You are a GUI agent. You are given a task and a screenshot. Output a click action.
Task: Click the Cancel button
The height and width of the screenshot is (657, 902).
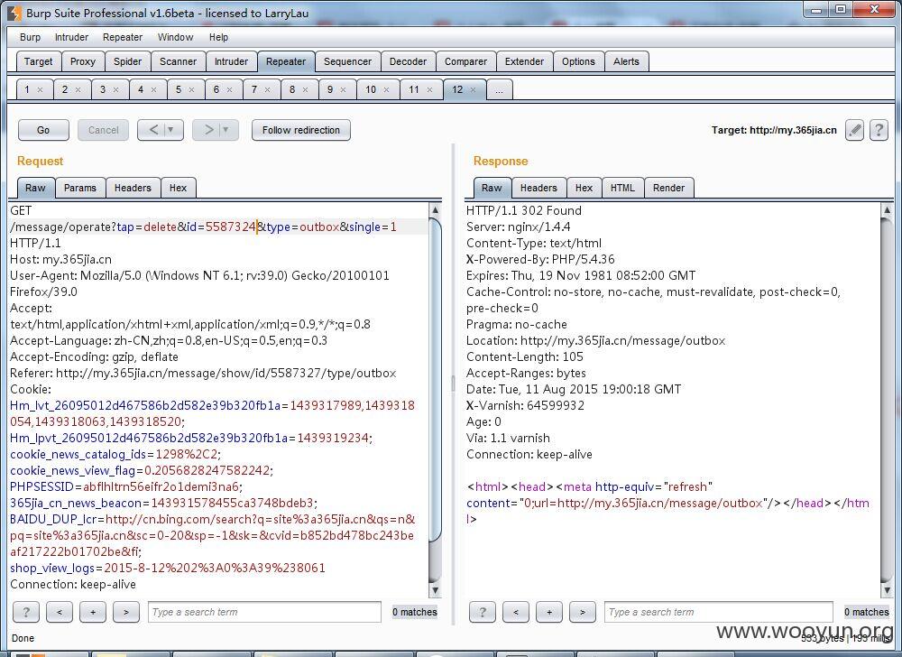(x=104, y=130)
